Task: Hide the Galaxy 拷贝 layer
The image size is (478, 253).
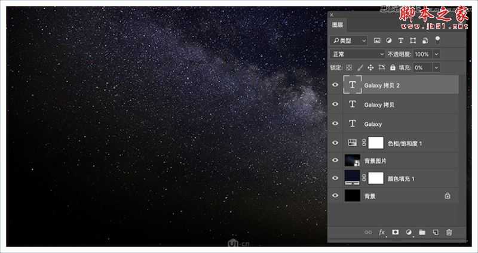Action: tap(335, 104)
